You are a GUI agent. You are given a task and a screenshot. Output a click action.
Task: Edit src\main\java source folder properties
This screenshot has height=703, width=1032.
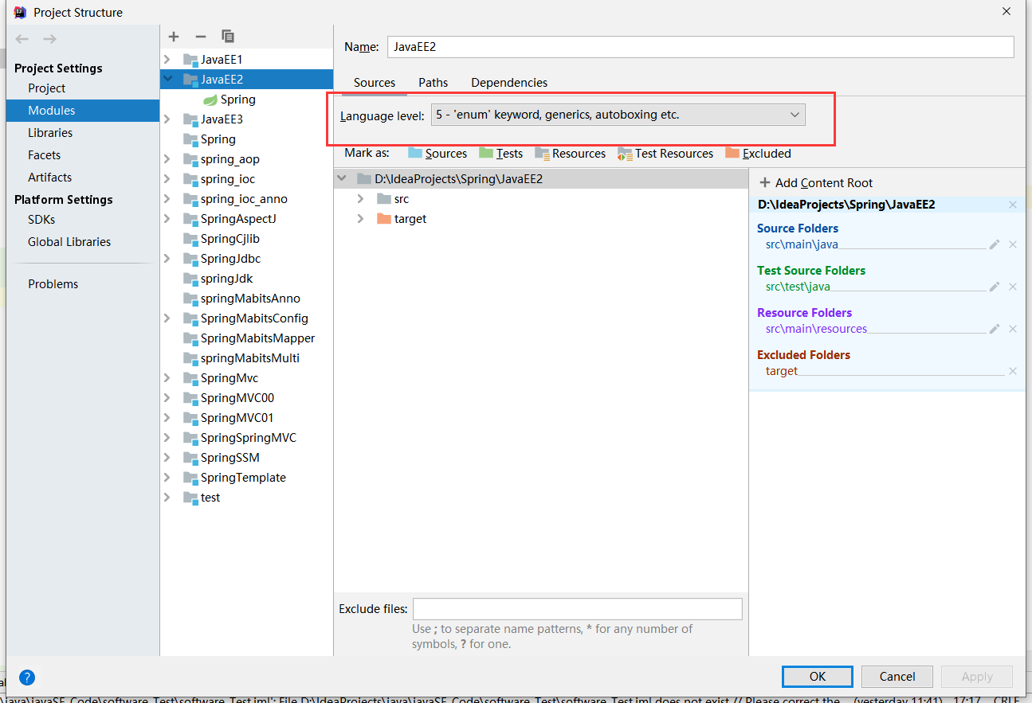(994, 244)
